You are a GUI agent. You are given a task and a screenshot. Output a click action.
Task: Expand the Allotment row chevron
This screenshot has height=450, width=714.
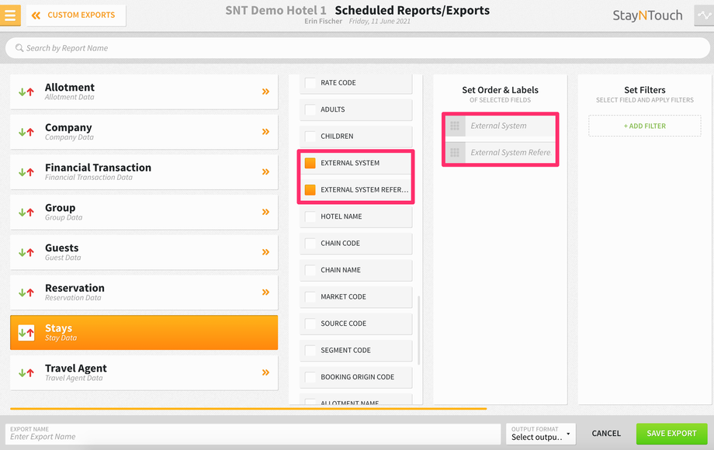(266, 92)
